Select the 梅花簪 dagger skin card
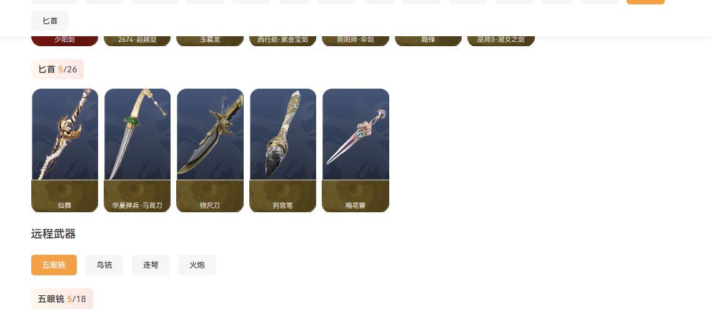This screenshot has height=314, width=711. 355,150
